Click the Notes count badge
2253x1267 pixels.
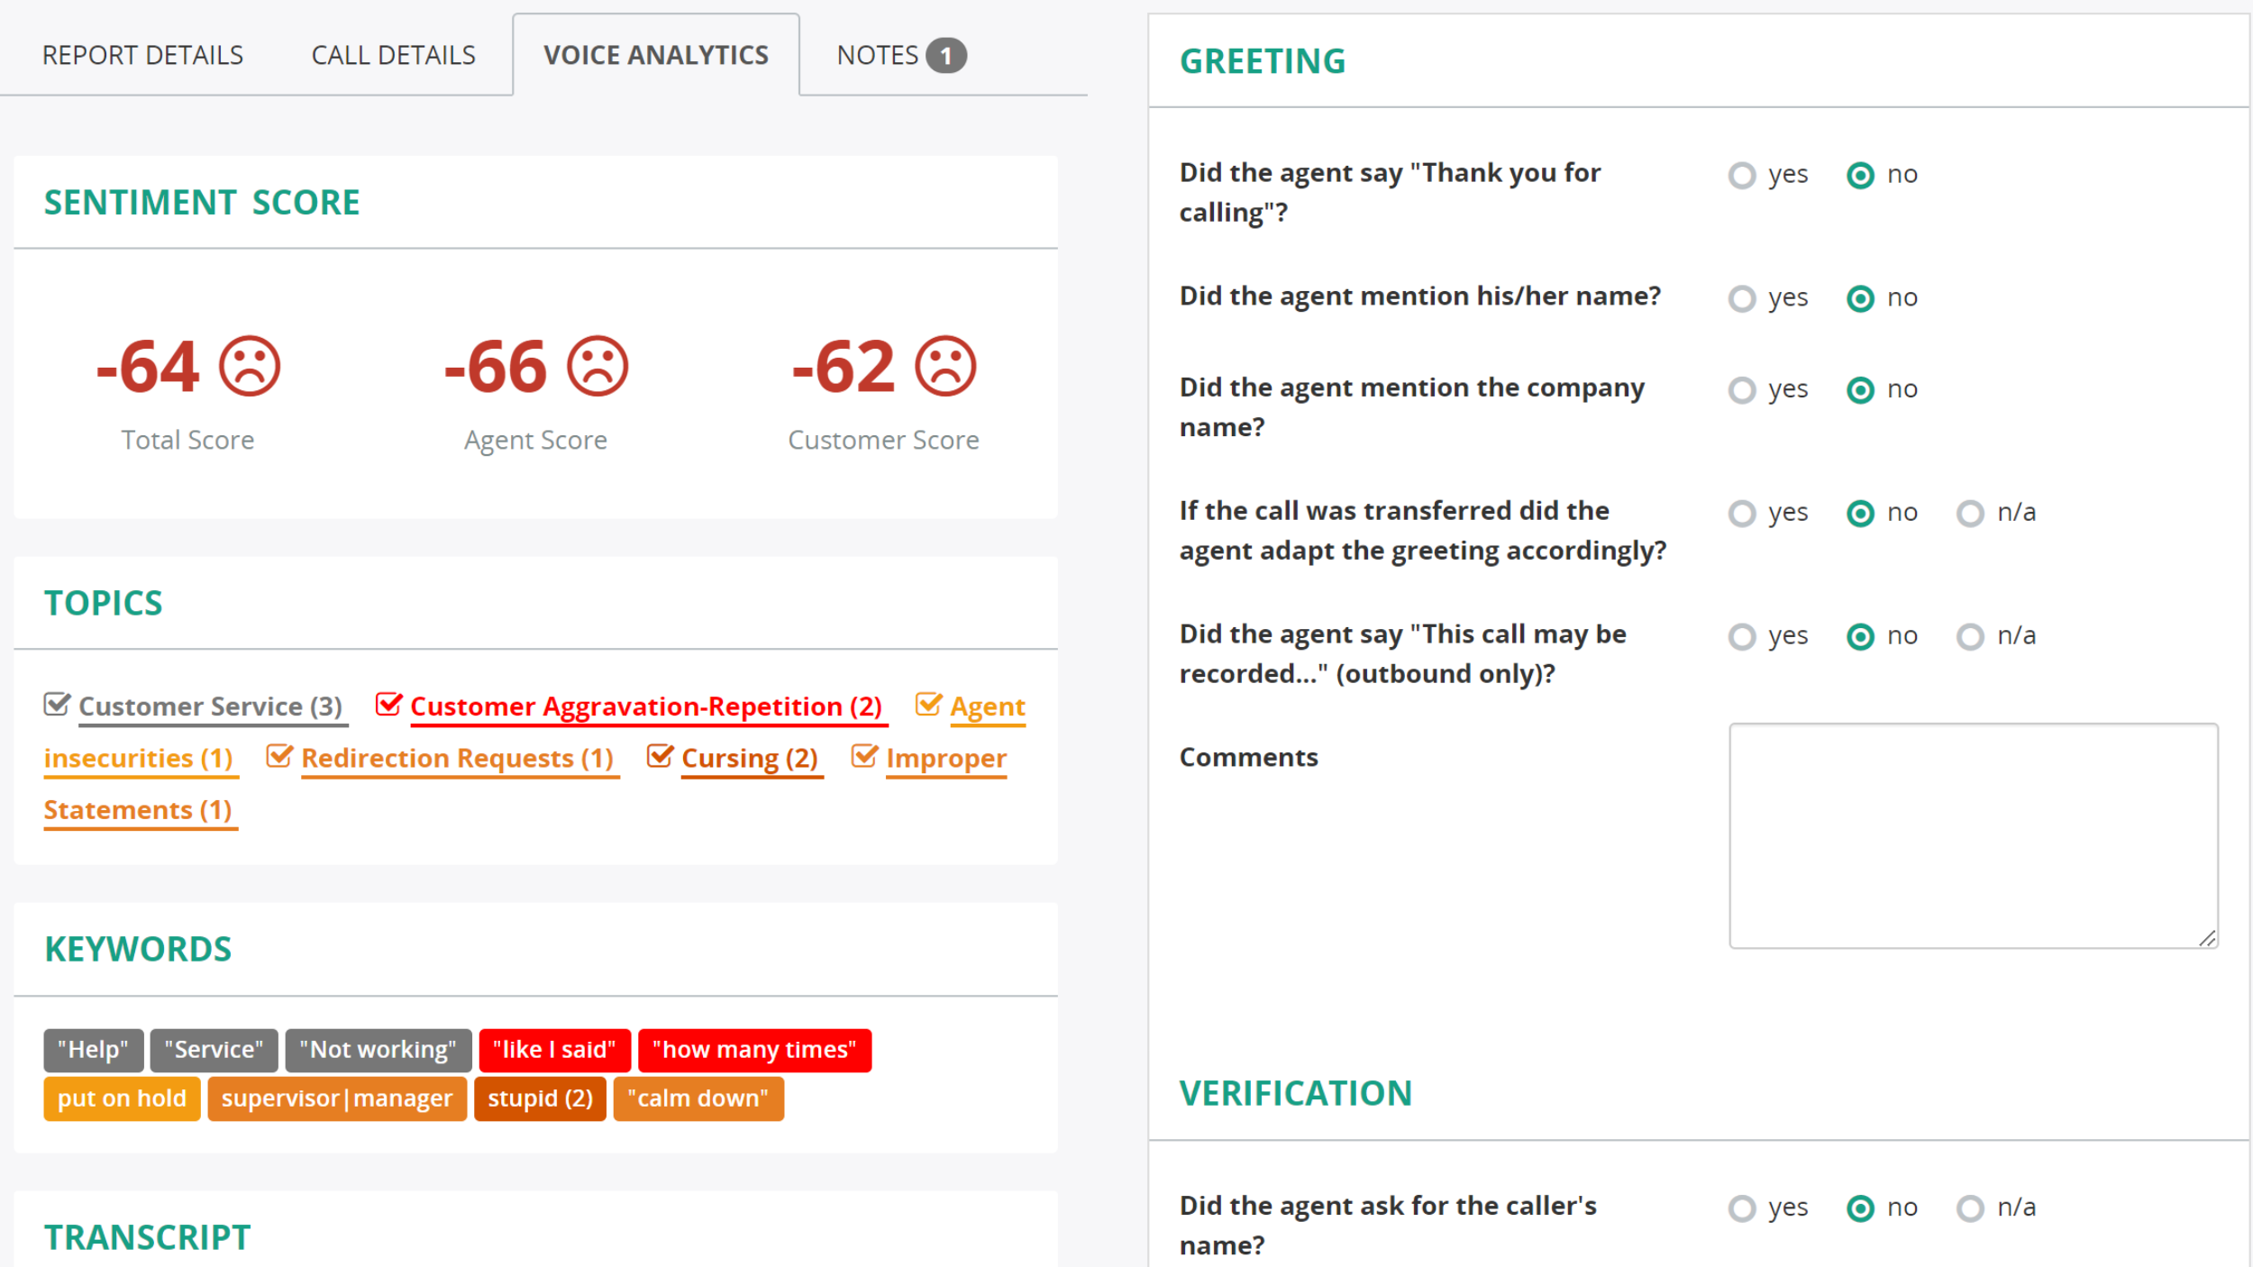click(x=945, y=55)
